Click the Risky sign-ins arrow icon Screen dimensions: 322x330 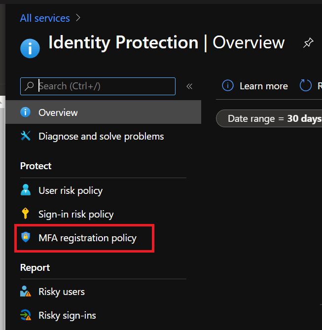(x=26, y=315)
